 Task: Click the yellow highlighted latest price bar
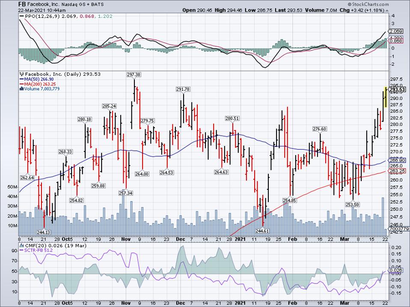[386, 98]
